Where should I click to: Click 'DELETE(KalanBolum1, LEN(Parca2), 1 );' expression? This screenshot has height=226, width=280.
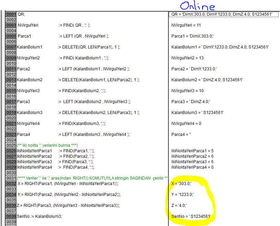101,80
